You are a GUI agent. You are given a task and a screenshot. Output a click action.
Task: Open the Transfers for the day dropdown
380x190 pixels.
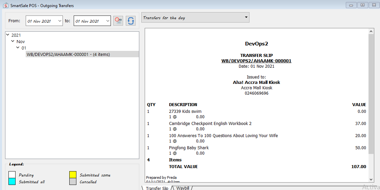click(246, 18)
